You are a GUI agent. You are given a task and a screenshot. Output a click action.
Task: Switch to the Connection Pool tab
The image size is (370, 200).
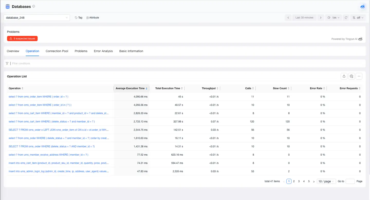tap(57, 51)
